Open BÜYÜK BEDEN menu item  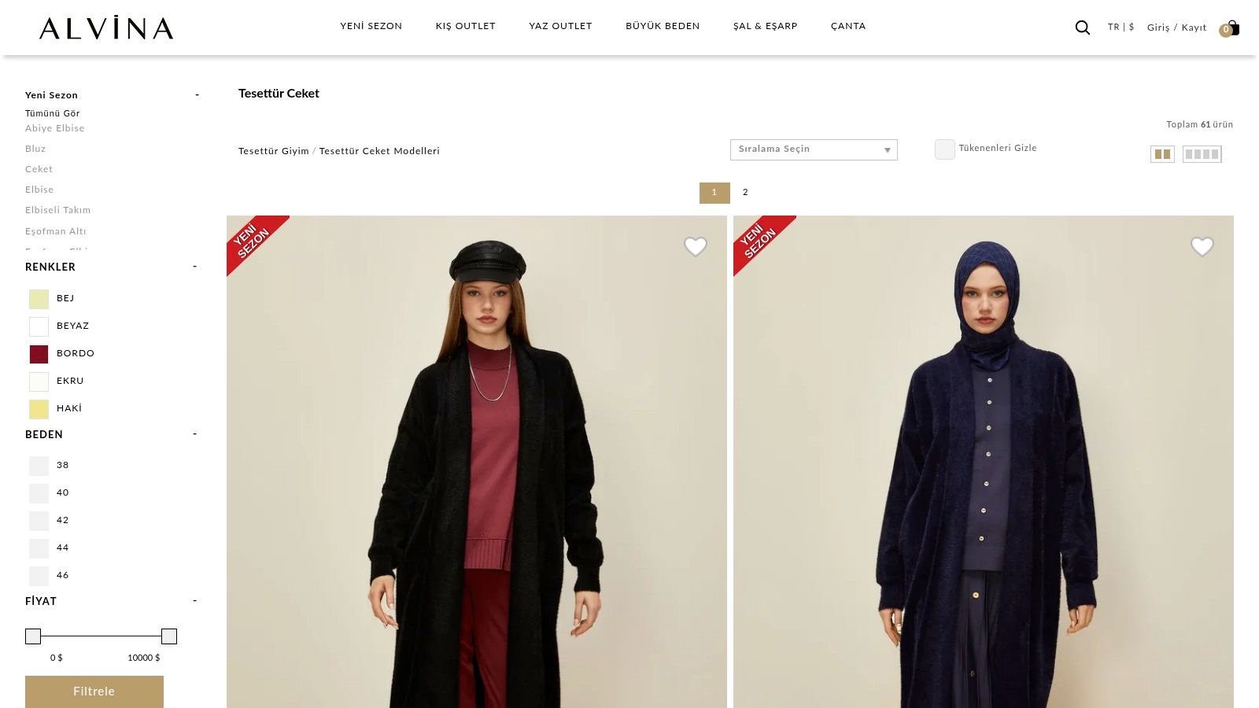662,26
